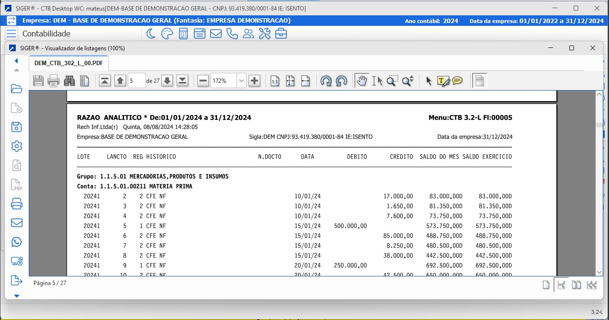This screenshot has height=320, width=609.
Task: Toggle the dark mode moon icon
Action: click(150, 34)
